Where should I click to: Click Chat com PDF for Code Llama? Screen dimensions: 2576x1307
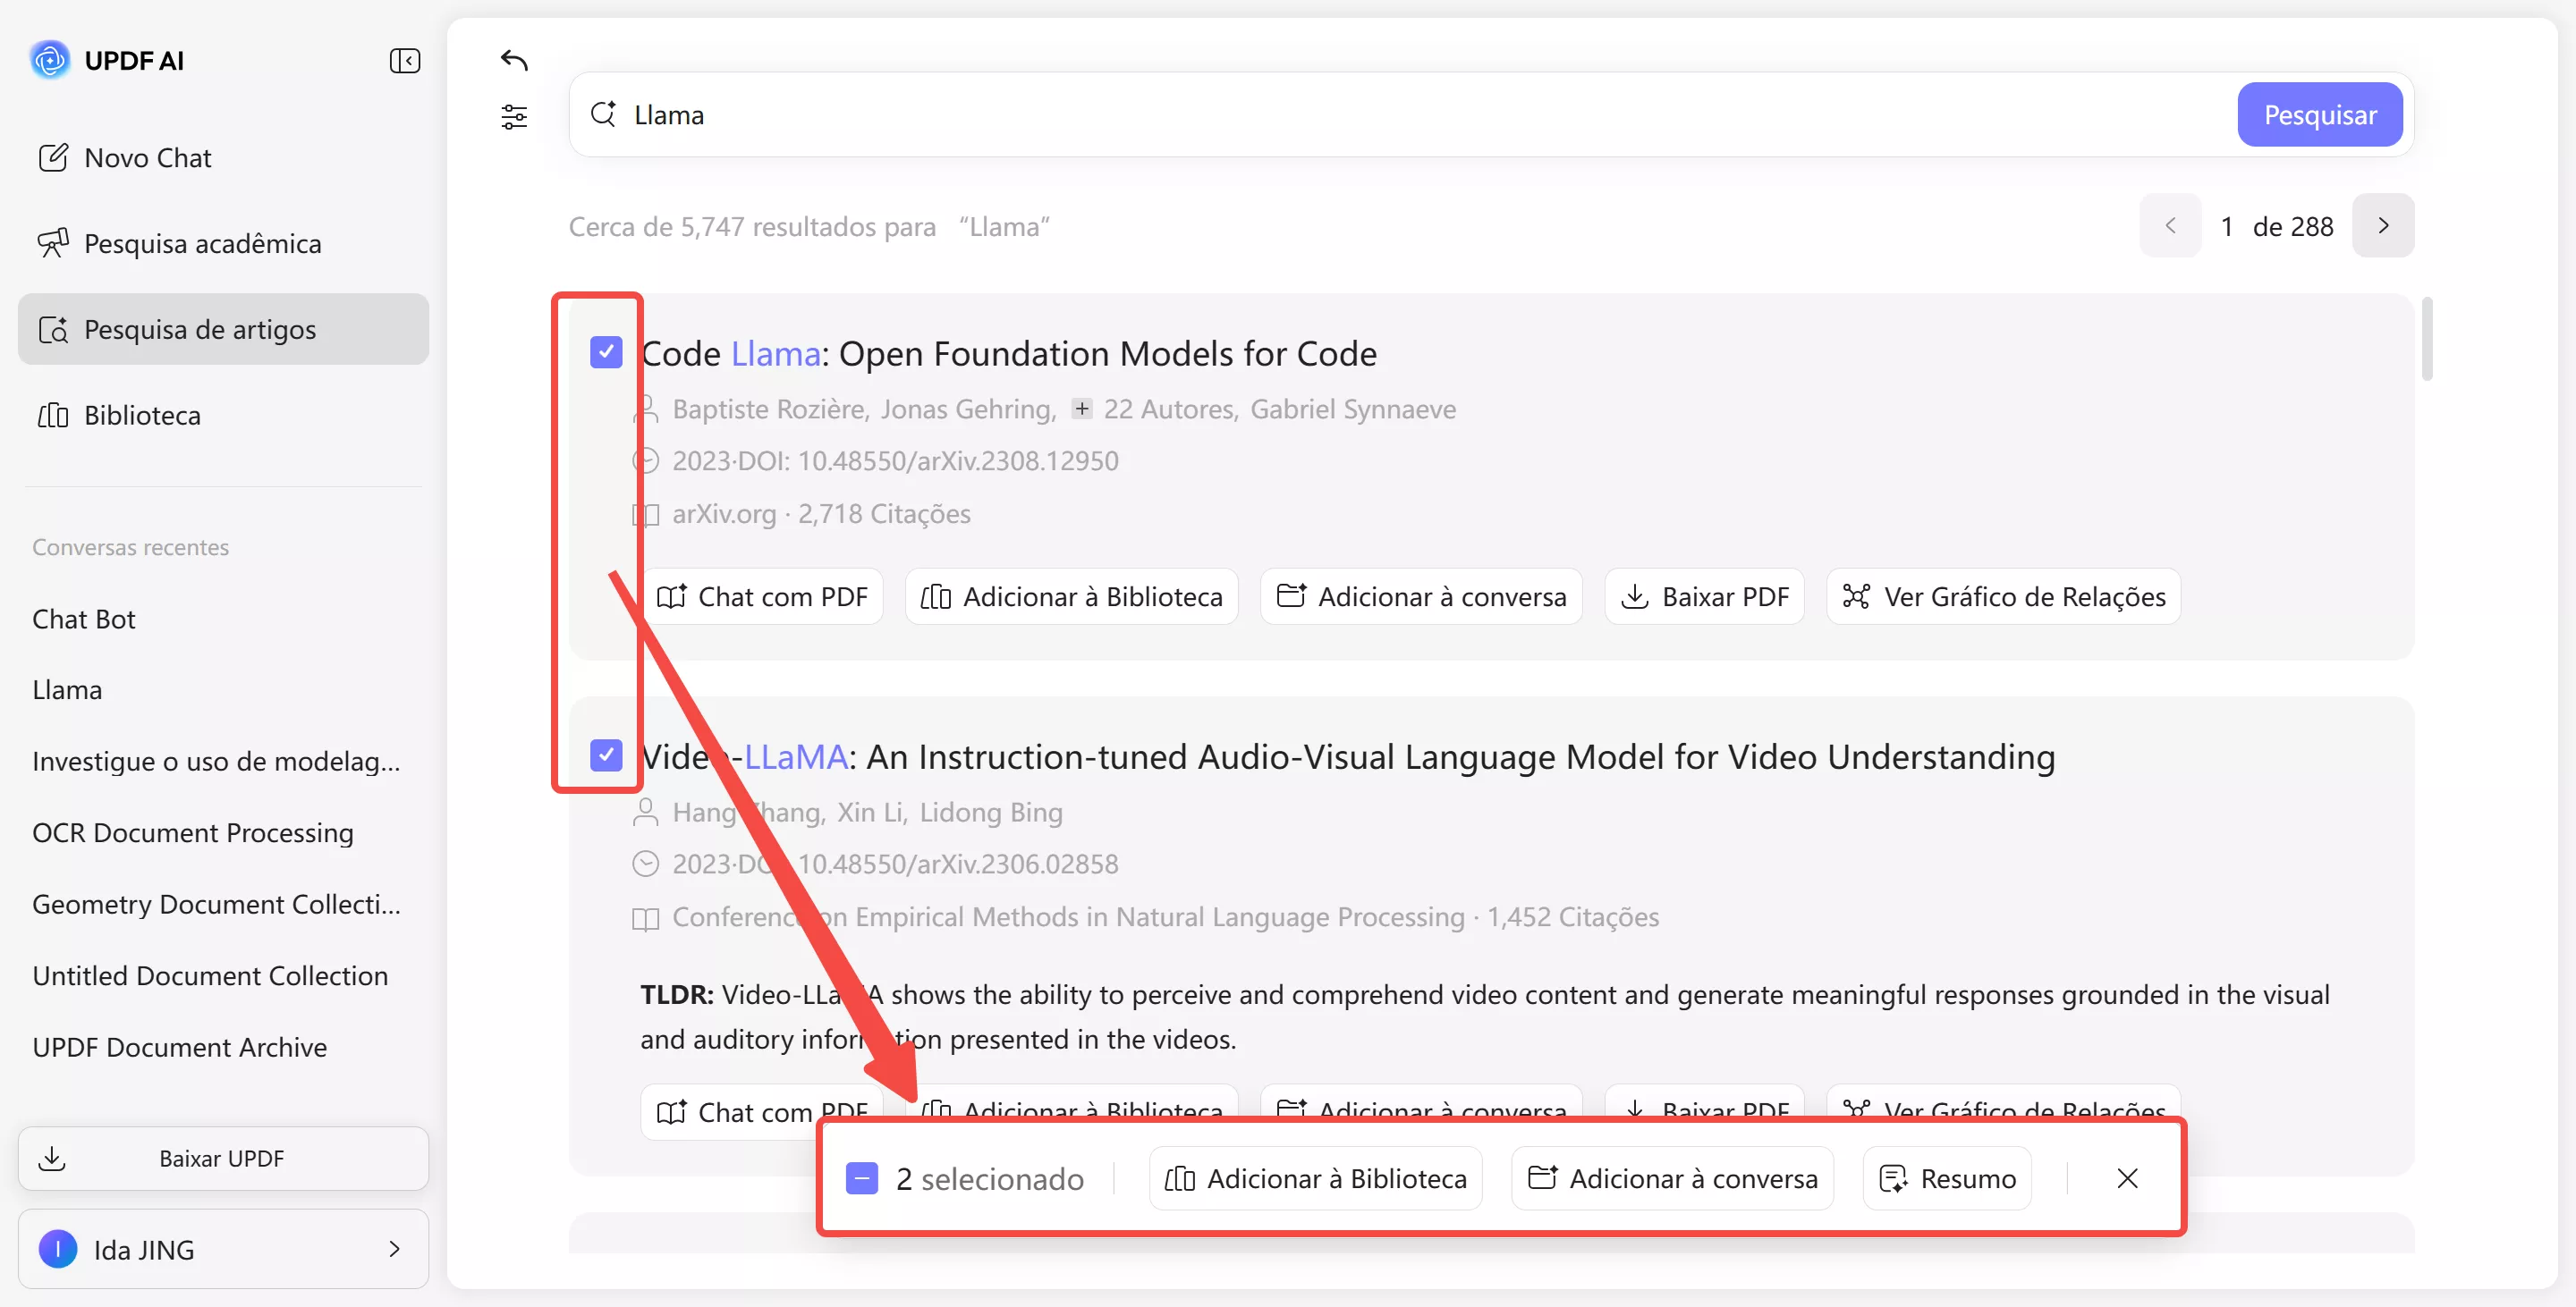(x=761, y=596)
